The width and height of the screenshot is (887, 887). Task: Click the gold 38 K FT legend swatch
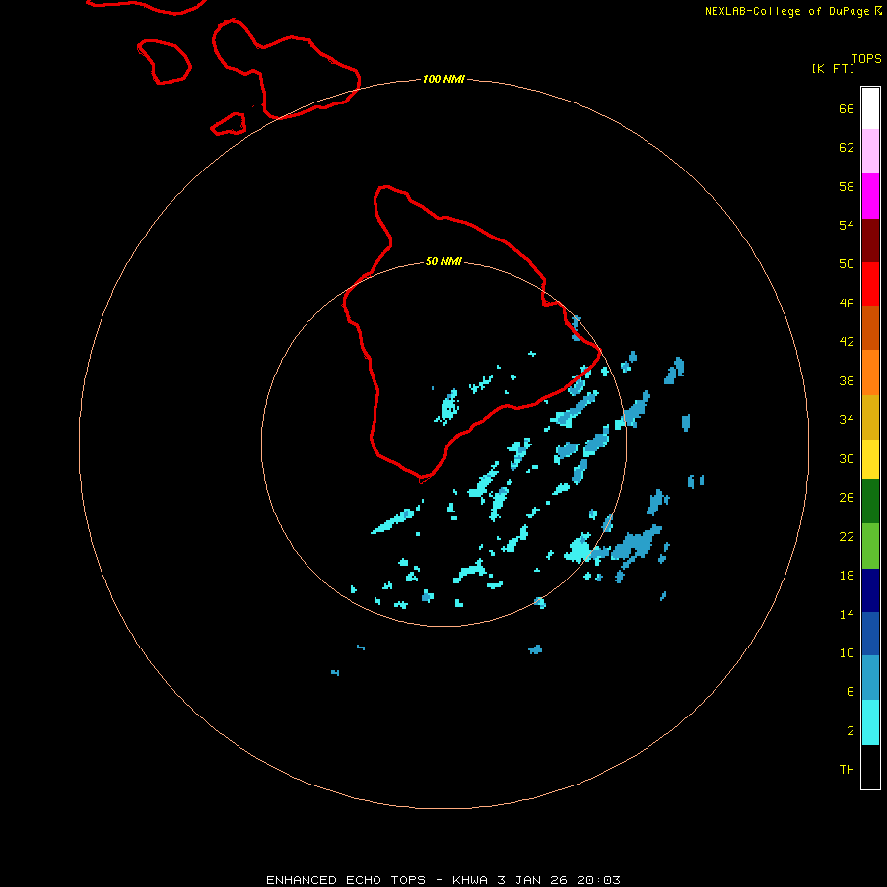tap(870, 417)
